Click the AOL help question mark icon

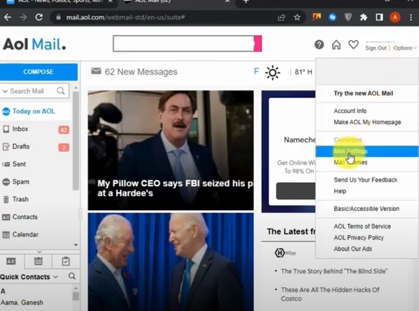pyautogui.click(x=319, y=44)
